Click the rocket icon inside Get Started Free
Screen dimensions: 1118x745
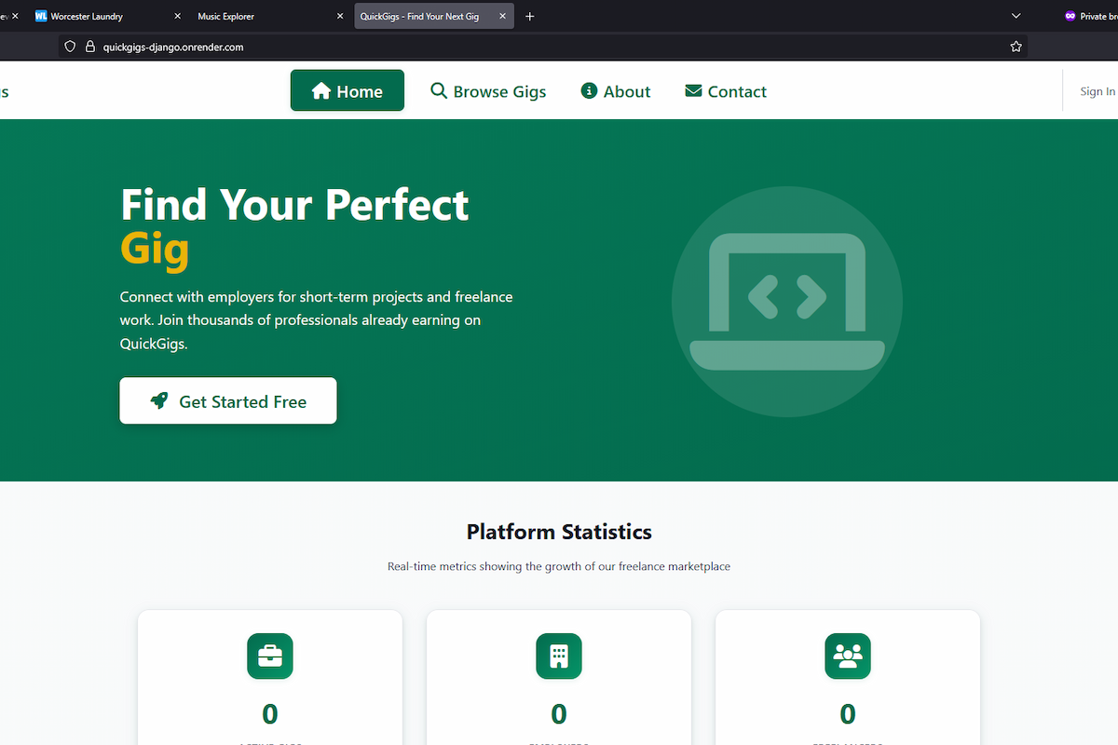click(158, 400)
